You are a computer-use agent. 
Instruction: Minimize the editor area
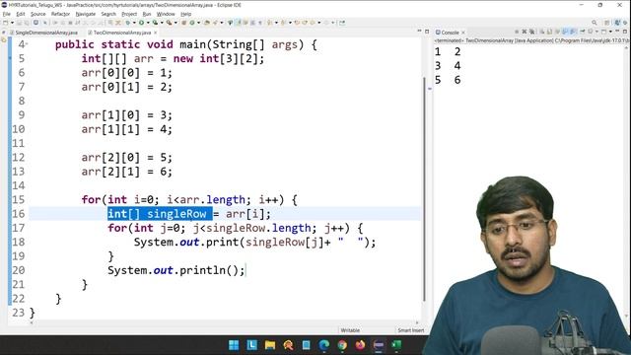[x=419, y=31]
